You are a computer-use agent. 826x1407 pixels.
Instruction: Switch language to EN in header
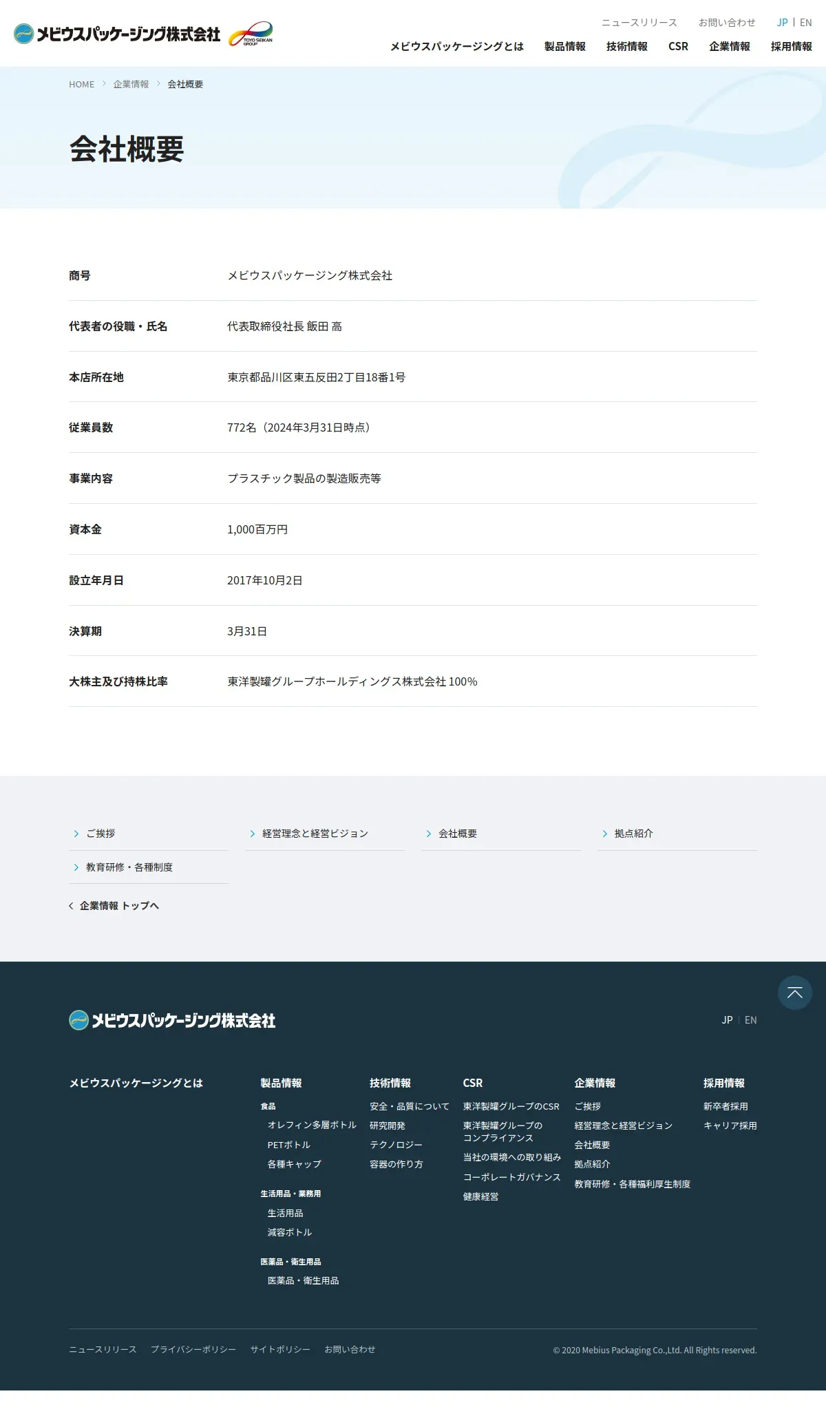click(806, 23)
